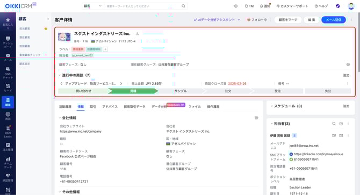Screen dimensions: 360x195
Task: Click the icon left of 伊藤 英樹's envelope
Action: tap(334, 135)
